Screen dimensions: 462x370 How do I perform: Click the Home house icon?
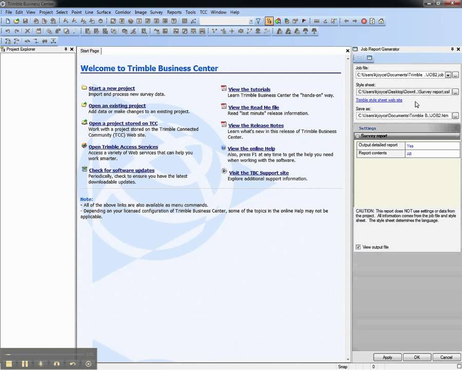coord(381,21)
